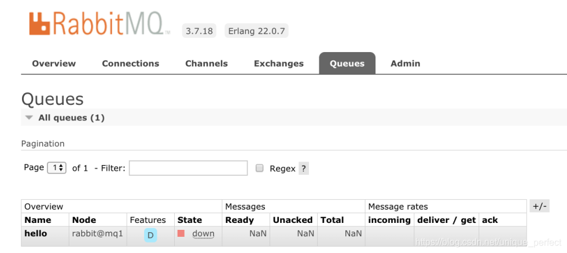Sort queues by State column
567x253 pixels.
tap(190, 220)
